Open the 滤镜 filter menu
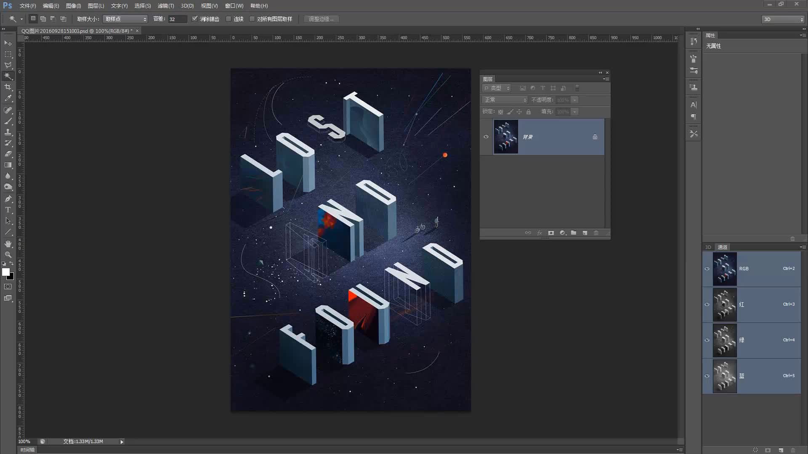This screenshot has width=808, height=454. point(165,5)
